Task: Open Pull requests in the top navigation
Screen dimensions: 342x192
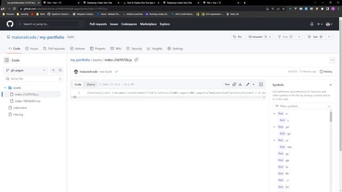Action: (x=98, y=24)
